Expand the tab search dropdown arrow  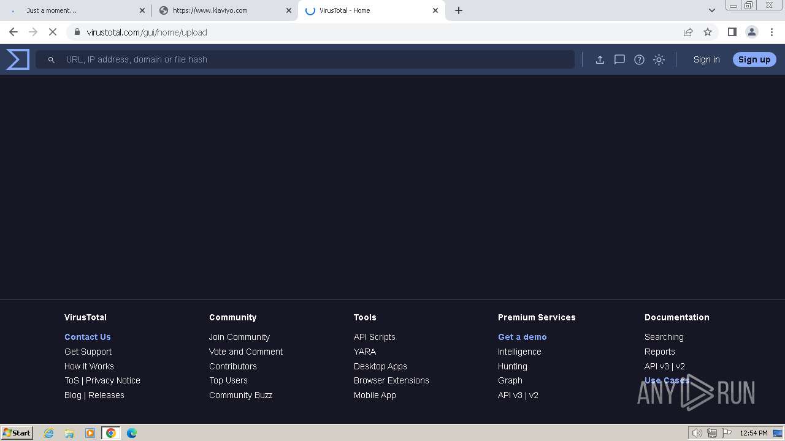[x=712, y=10]
